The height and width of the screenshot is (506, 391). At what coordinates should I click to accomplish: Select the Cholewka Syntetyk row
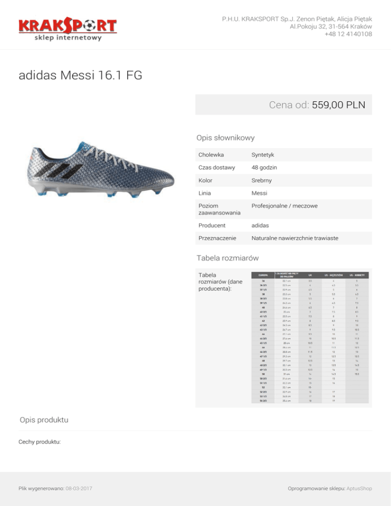(284, 155)
